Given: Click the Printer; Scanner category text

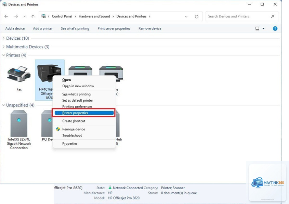Looking at the screenshot, I should click(x=173, y=188).
